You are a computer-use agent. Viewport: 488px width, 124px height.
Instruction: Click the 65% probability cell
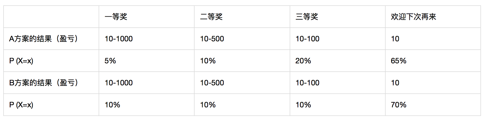tap(399, 61)
